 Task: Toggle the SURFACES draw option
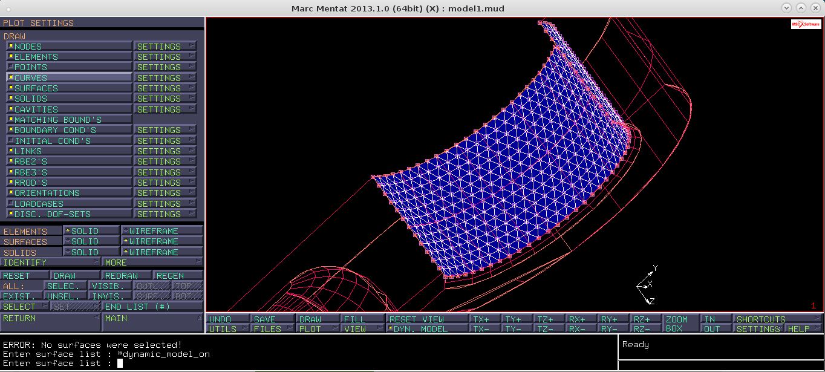pos(70,88)
